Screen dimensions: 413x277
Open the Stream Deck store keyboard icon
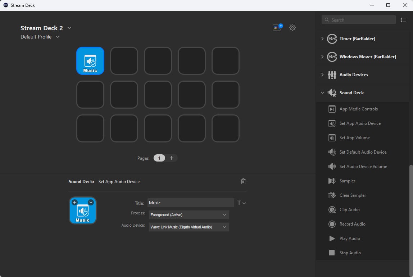click(277, 27)
